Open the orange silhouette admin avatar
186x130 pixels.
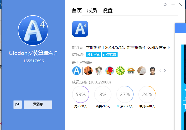point(88,71)
